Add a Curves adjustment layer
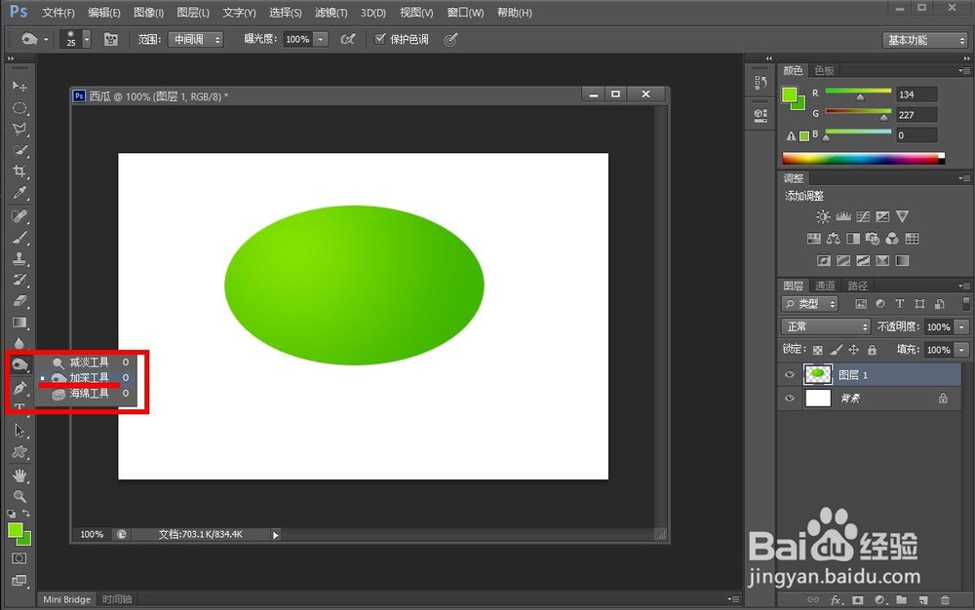Screen dimensions: 975x610 pyautogui.click(x=863, y=216)
